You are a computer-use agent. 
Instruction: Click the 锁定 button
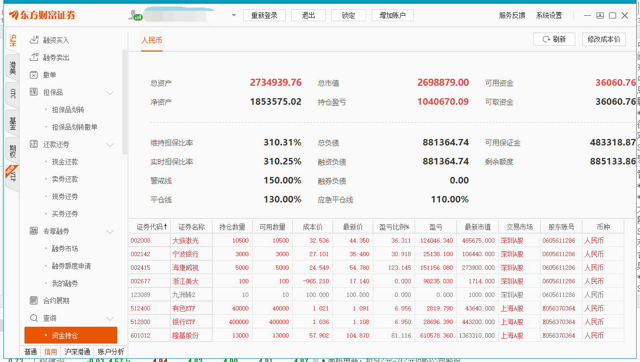tap(349, 15)
